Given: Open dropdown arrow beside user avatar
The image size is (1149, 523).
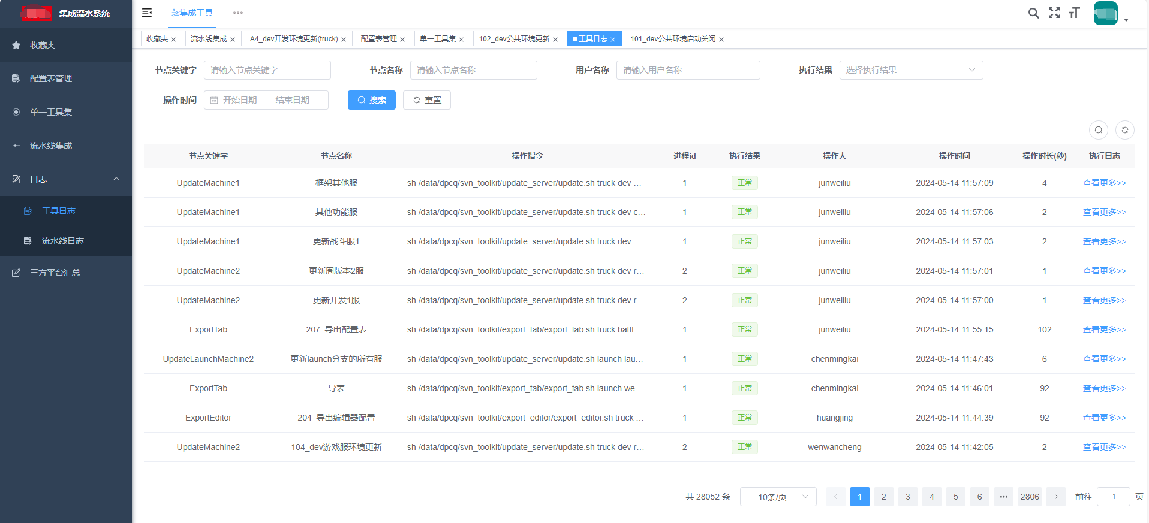Looking at the screenshot, I should (1126, 20).
